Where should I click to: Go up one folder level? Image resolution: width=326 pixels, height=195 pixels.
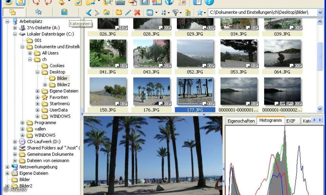106,12
